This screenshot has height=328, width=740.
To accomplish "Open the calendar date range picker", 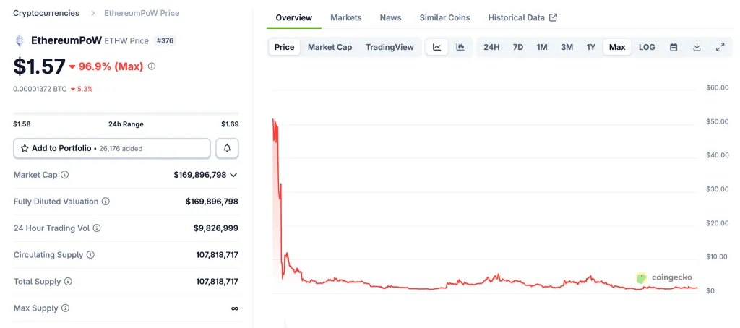I will [x=674, y=47].
